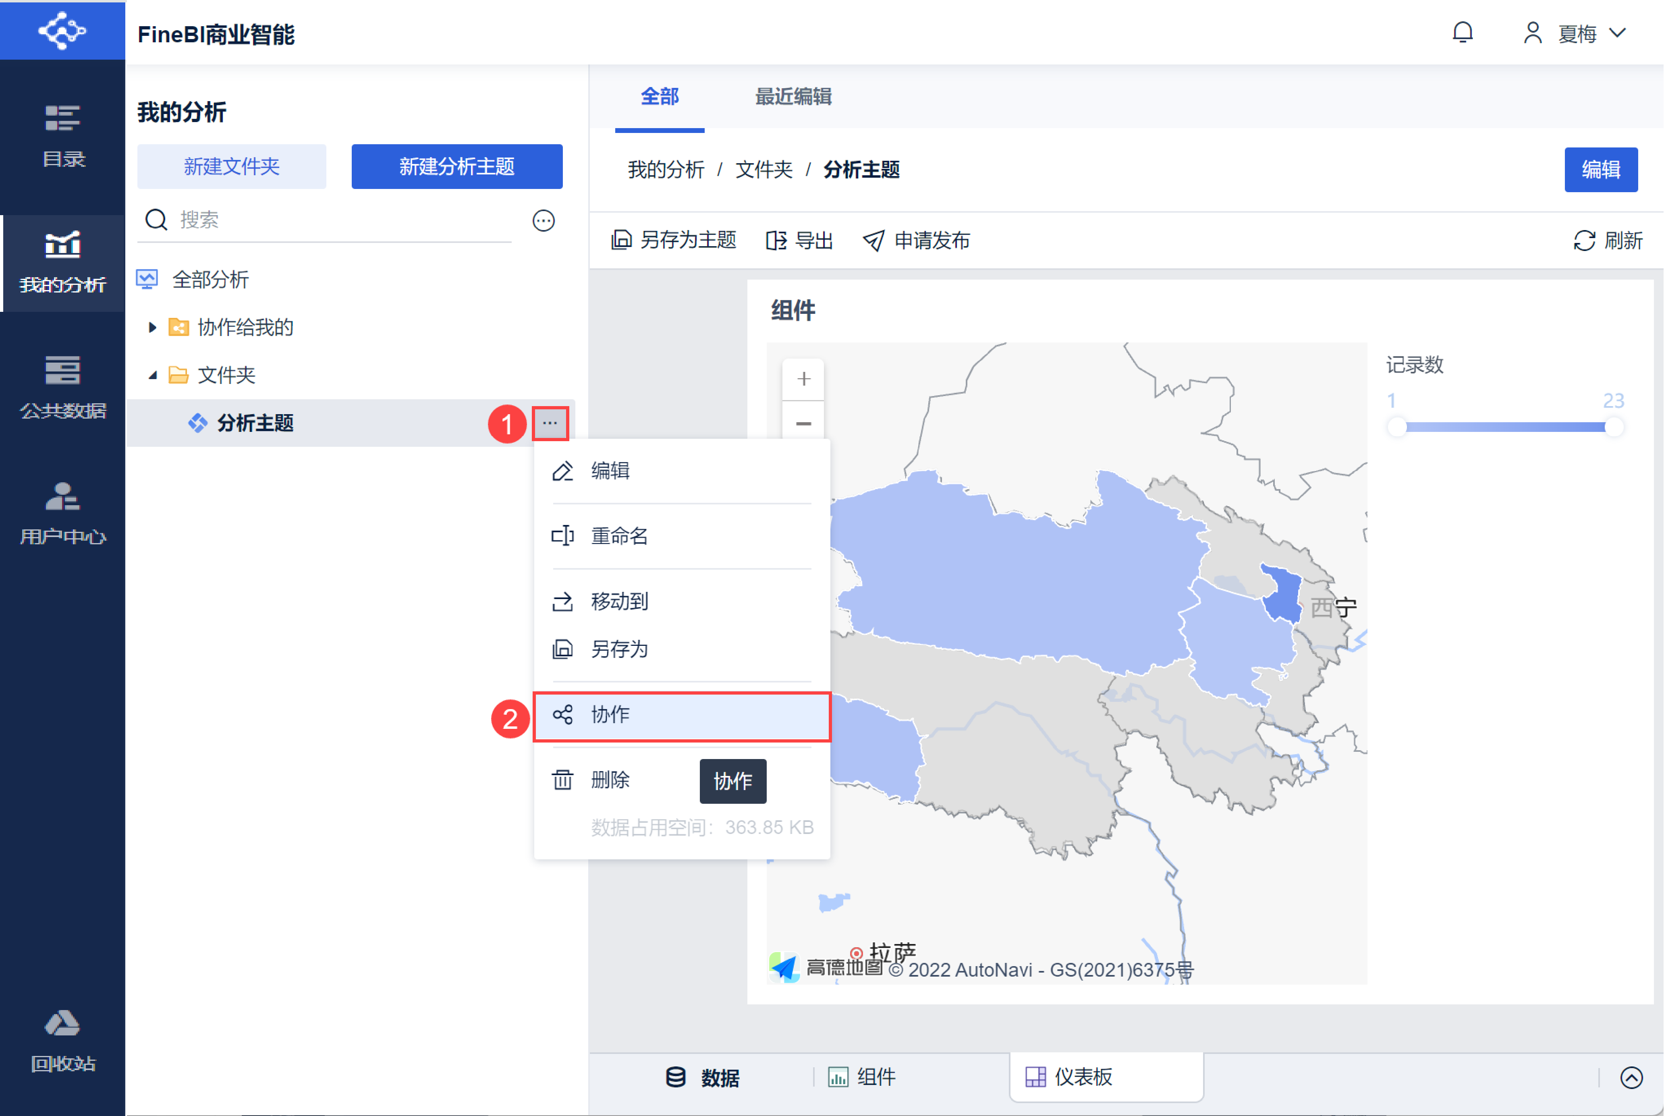Image resolution: width=1666 pixels, height=1116 pixels.
Task: Choose 重命名 from the context menu
Action: pyautogui.click(x=619, y=536)
